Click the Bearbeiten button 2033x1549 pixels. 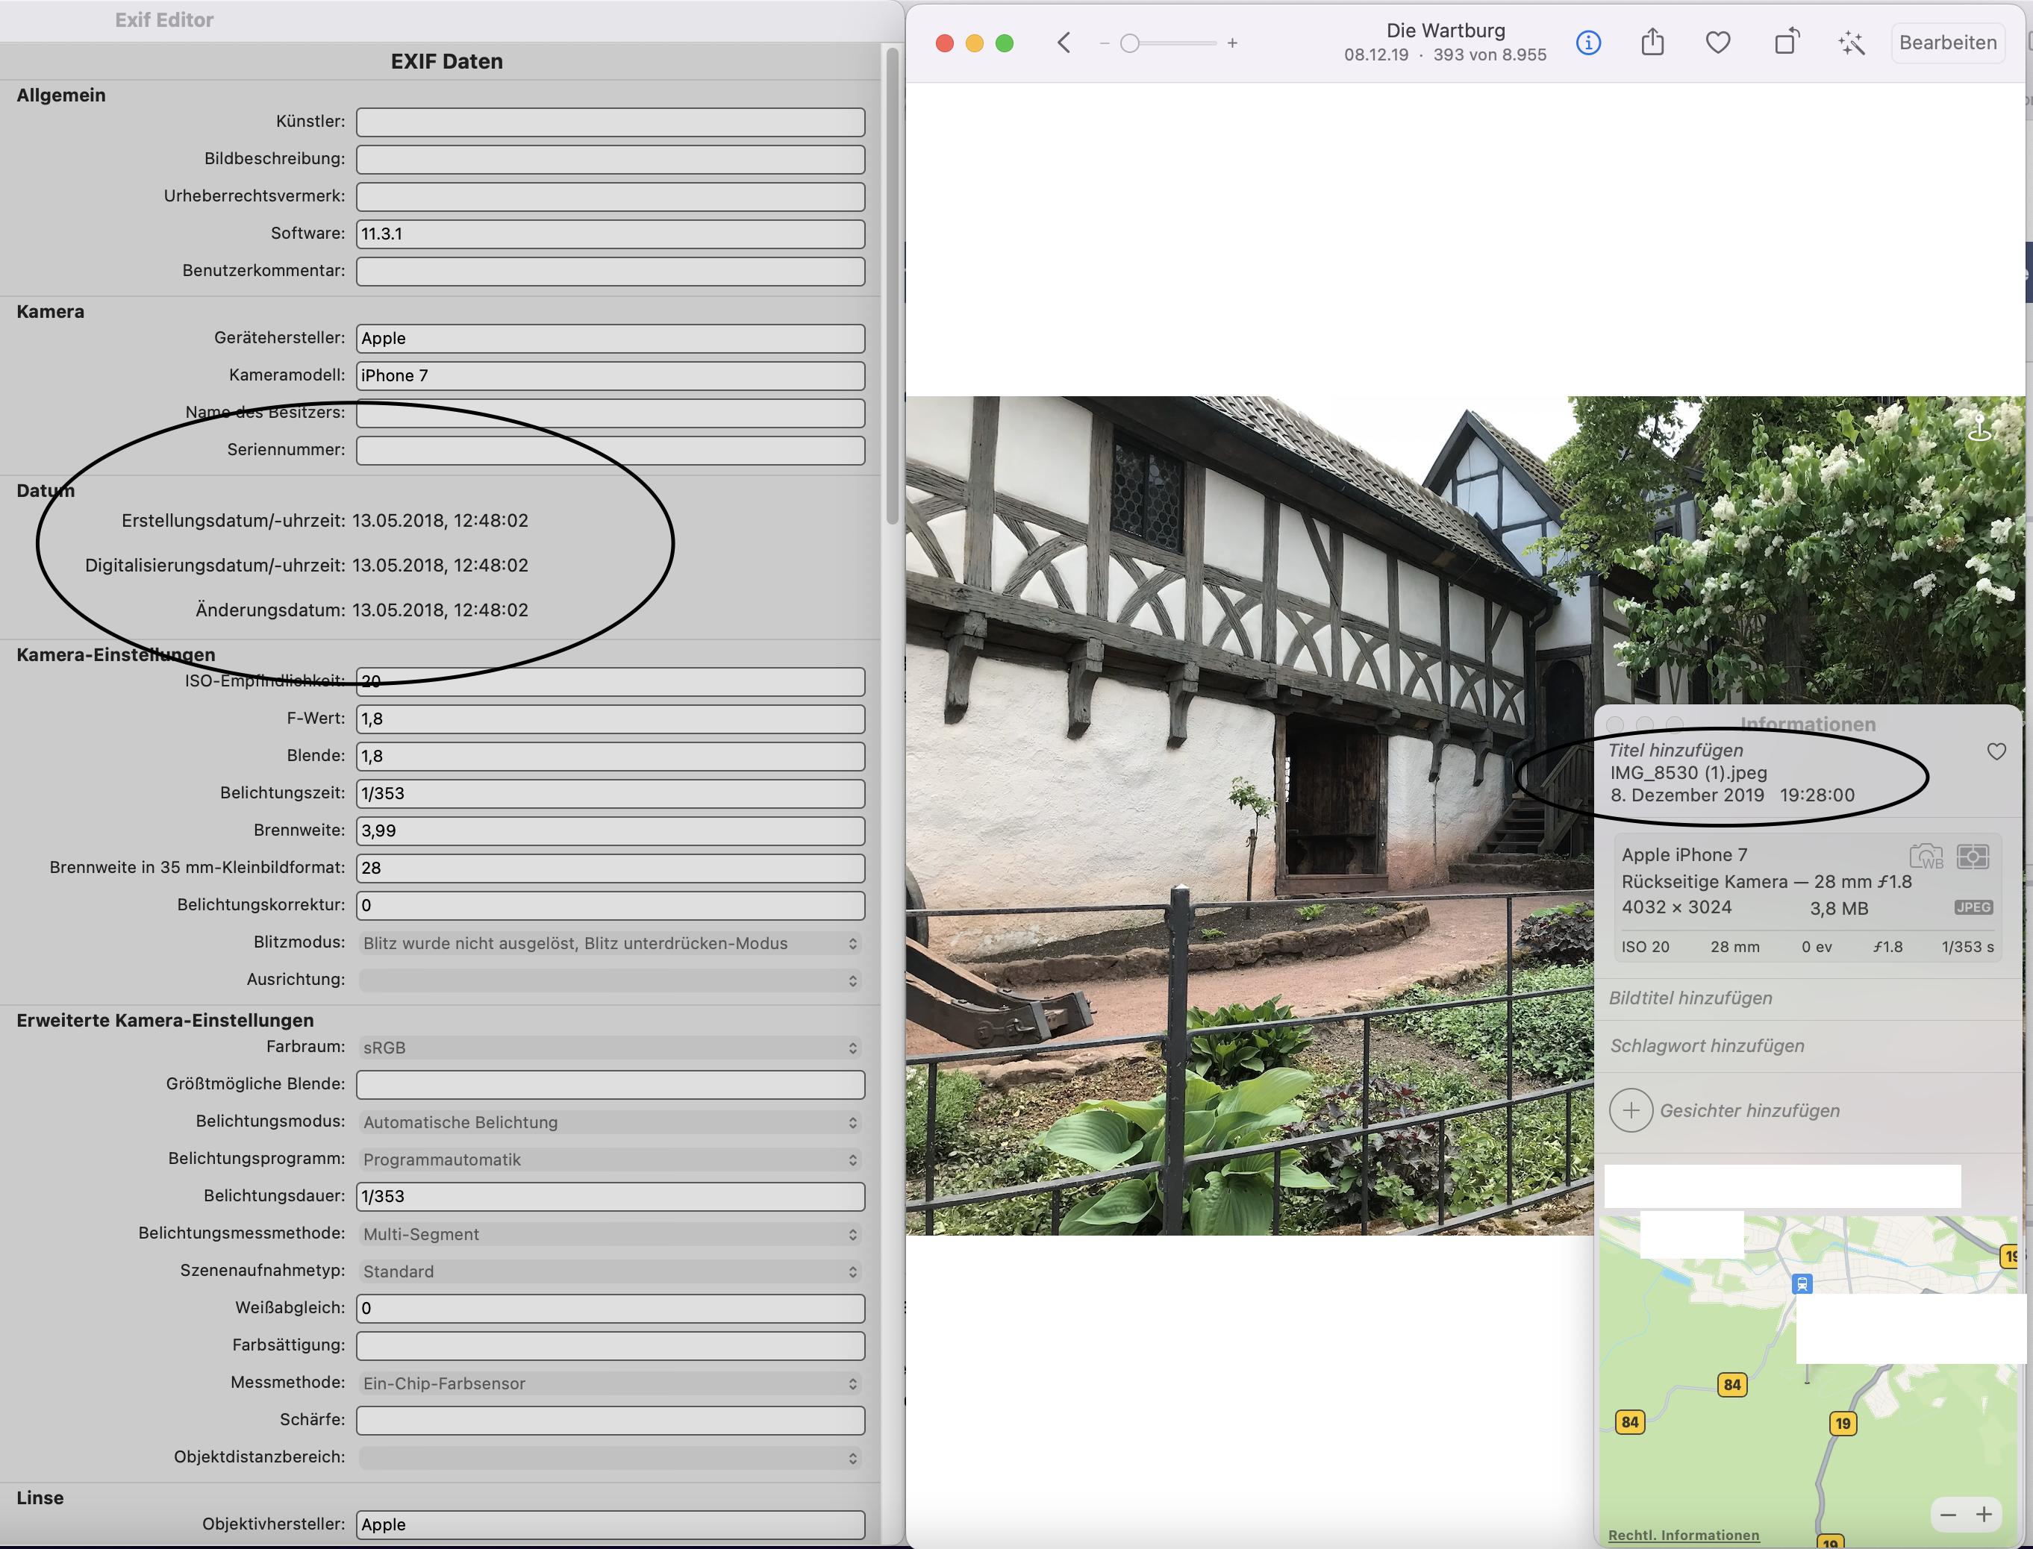(x=1947, y=43)
